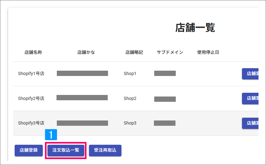266x165 pixels.
Task: Click the サブドメイン column header
Action: click(x=170, y=52)
